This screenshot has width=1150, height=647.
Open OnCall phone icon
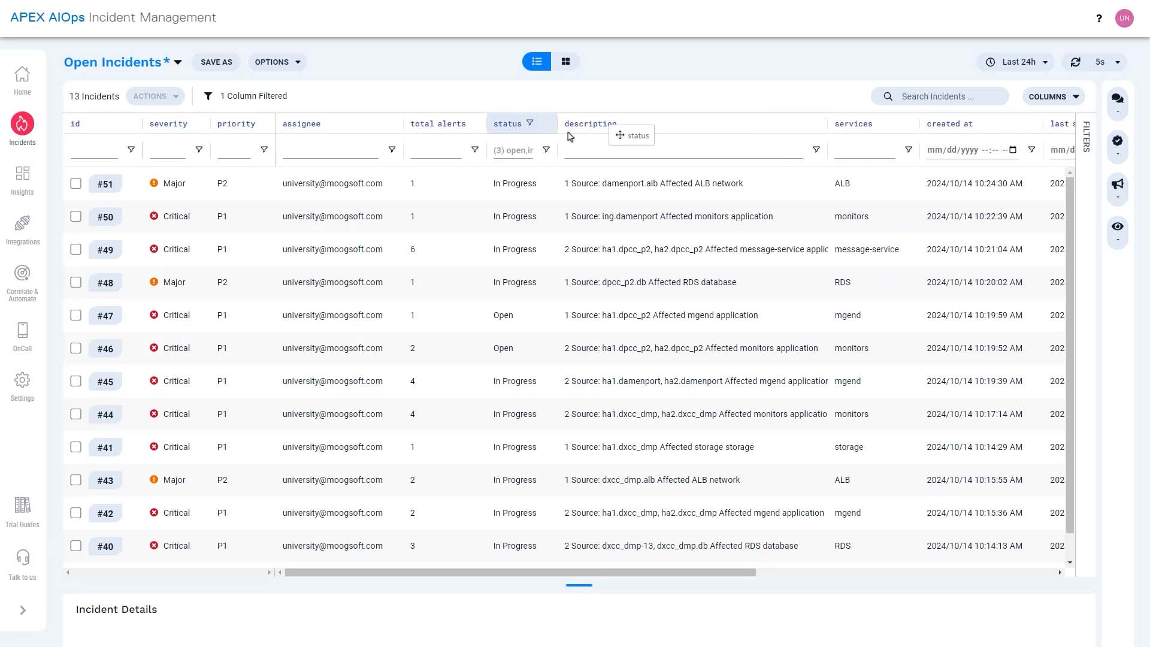click(22, 330)
